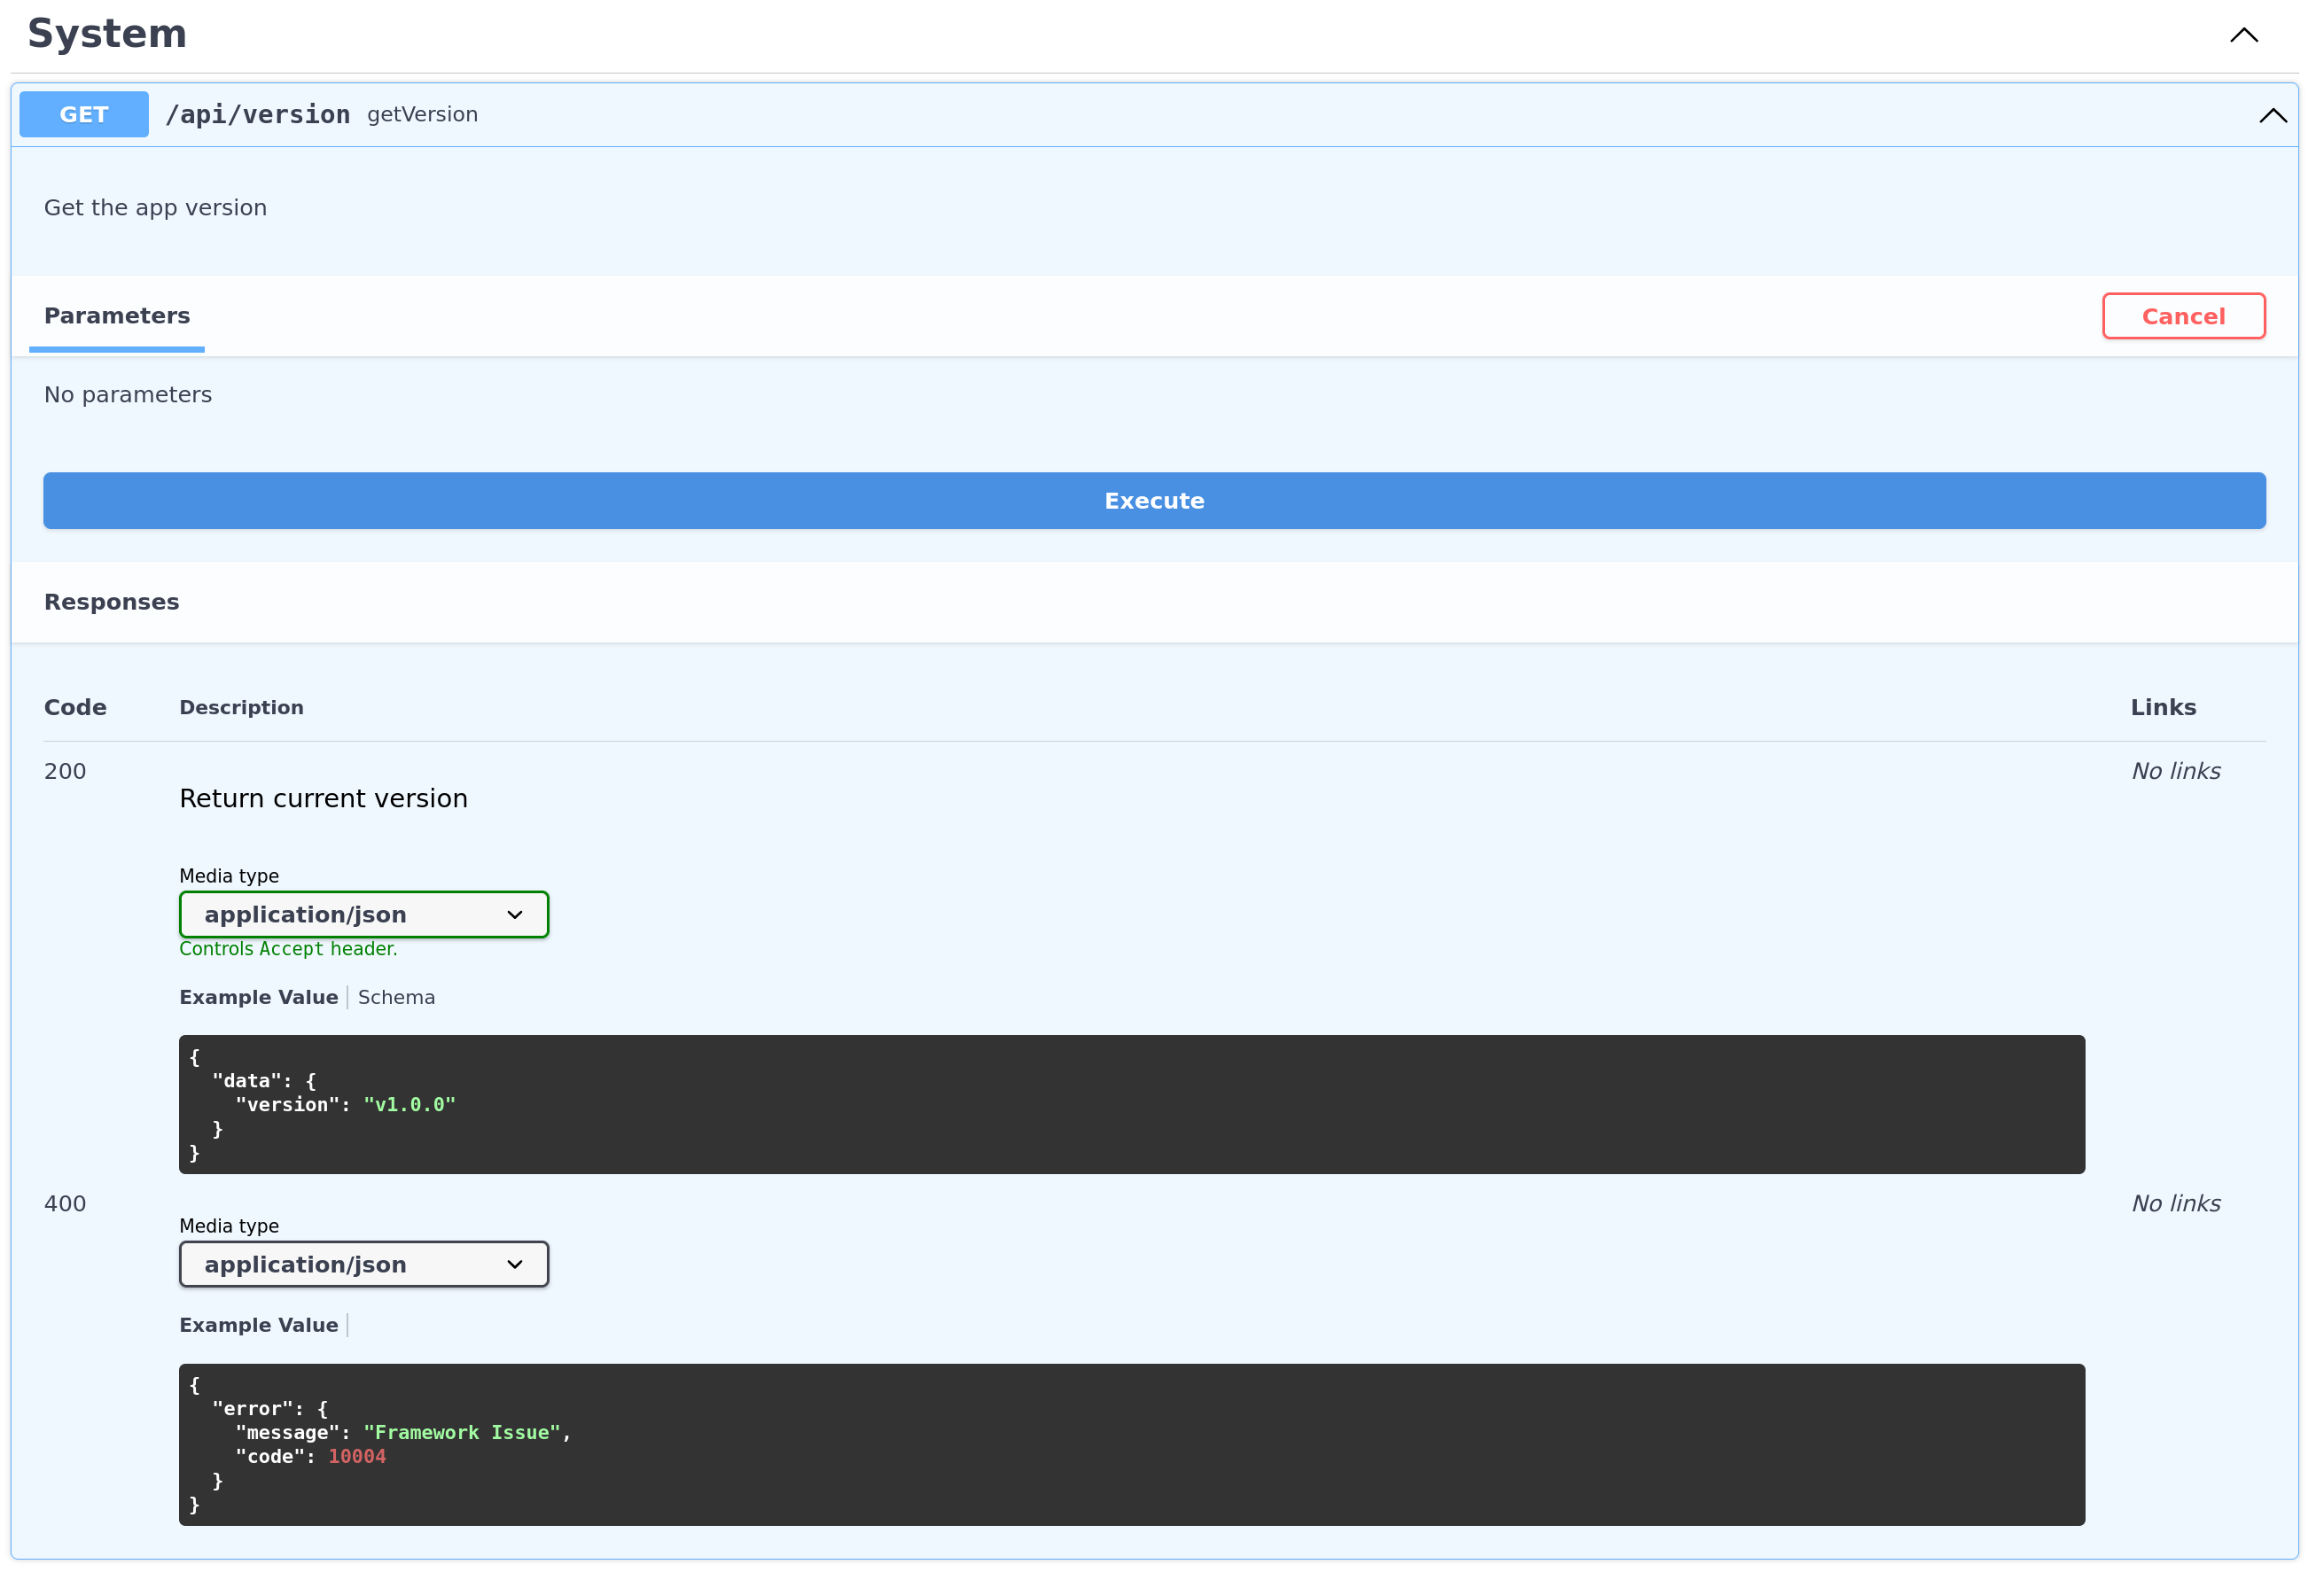This screenshot has width=2324, height=1572.
Task: Click the /api/version endpoint path
Action: 258,115
